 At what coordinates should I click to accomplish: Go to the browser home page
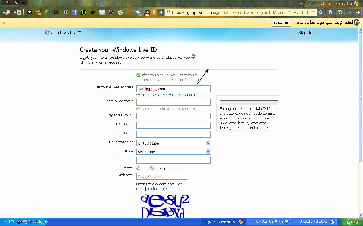(331, 12)
